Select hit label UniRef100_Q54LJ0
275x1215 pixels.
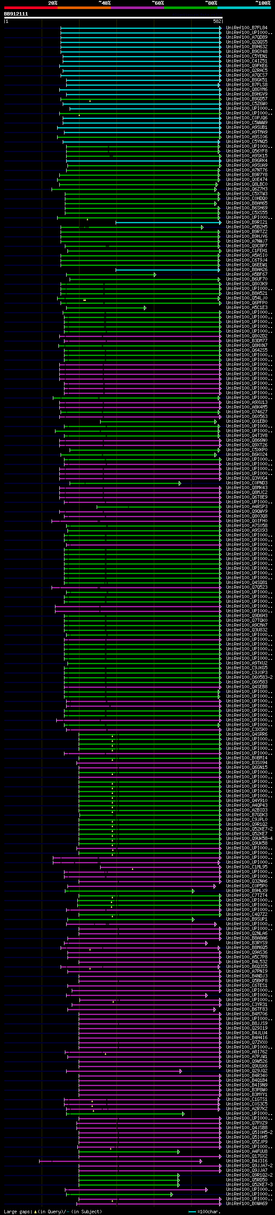(246, 298)
